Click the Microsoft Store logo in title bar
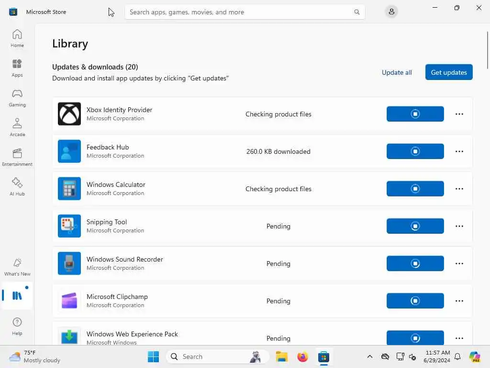The image size is (490, 368). pos(13,12)
